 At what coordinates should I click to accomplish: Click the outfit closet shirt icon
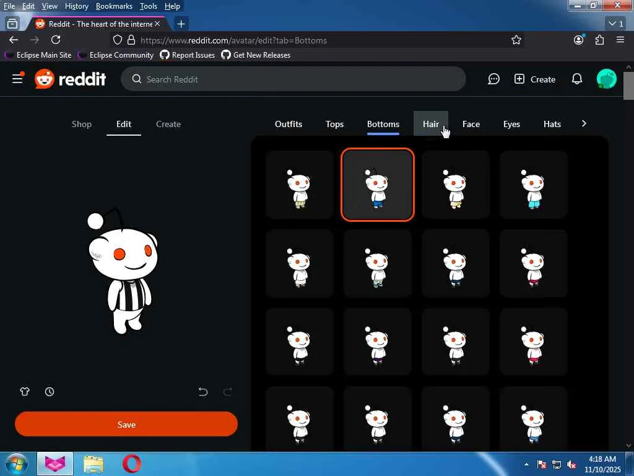click(x=25, y=392)
